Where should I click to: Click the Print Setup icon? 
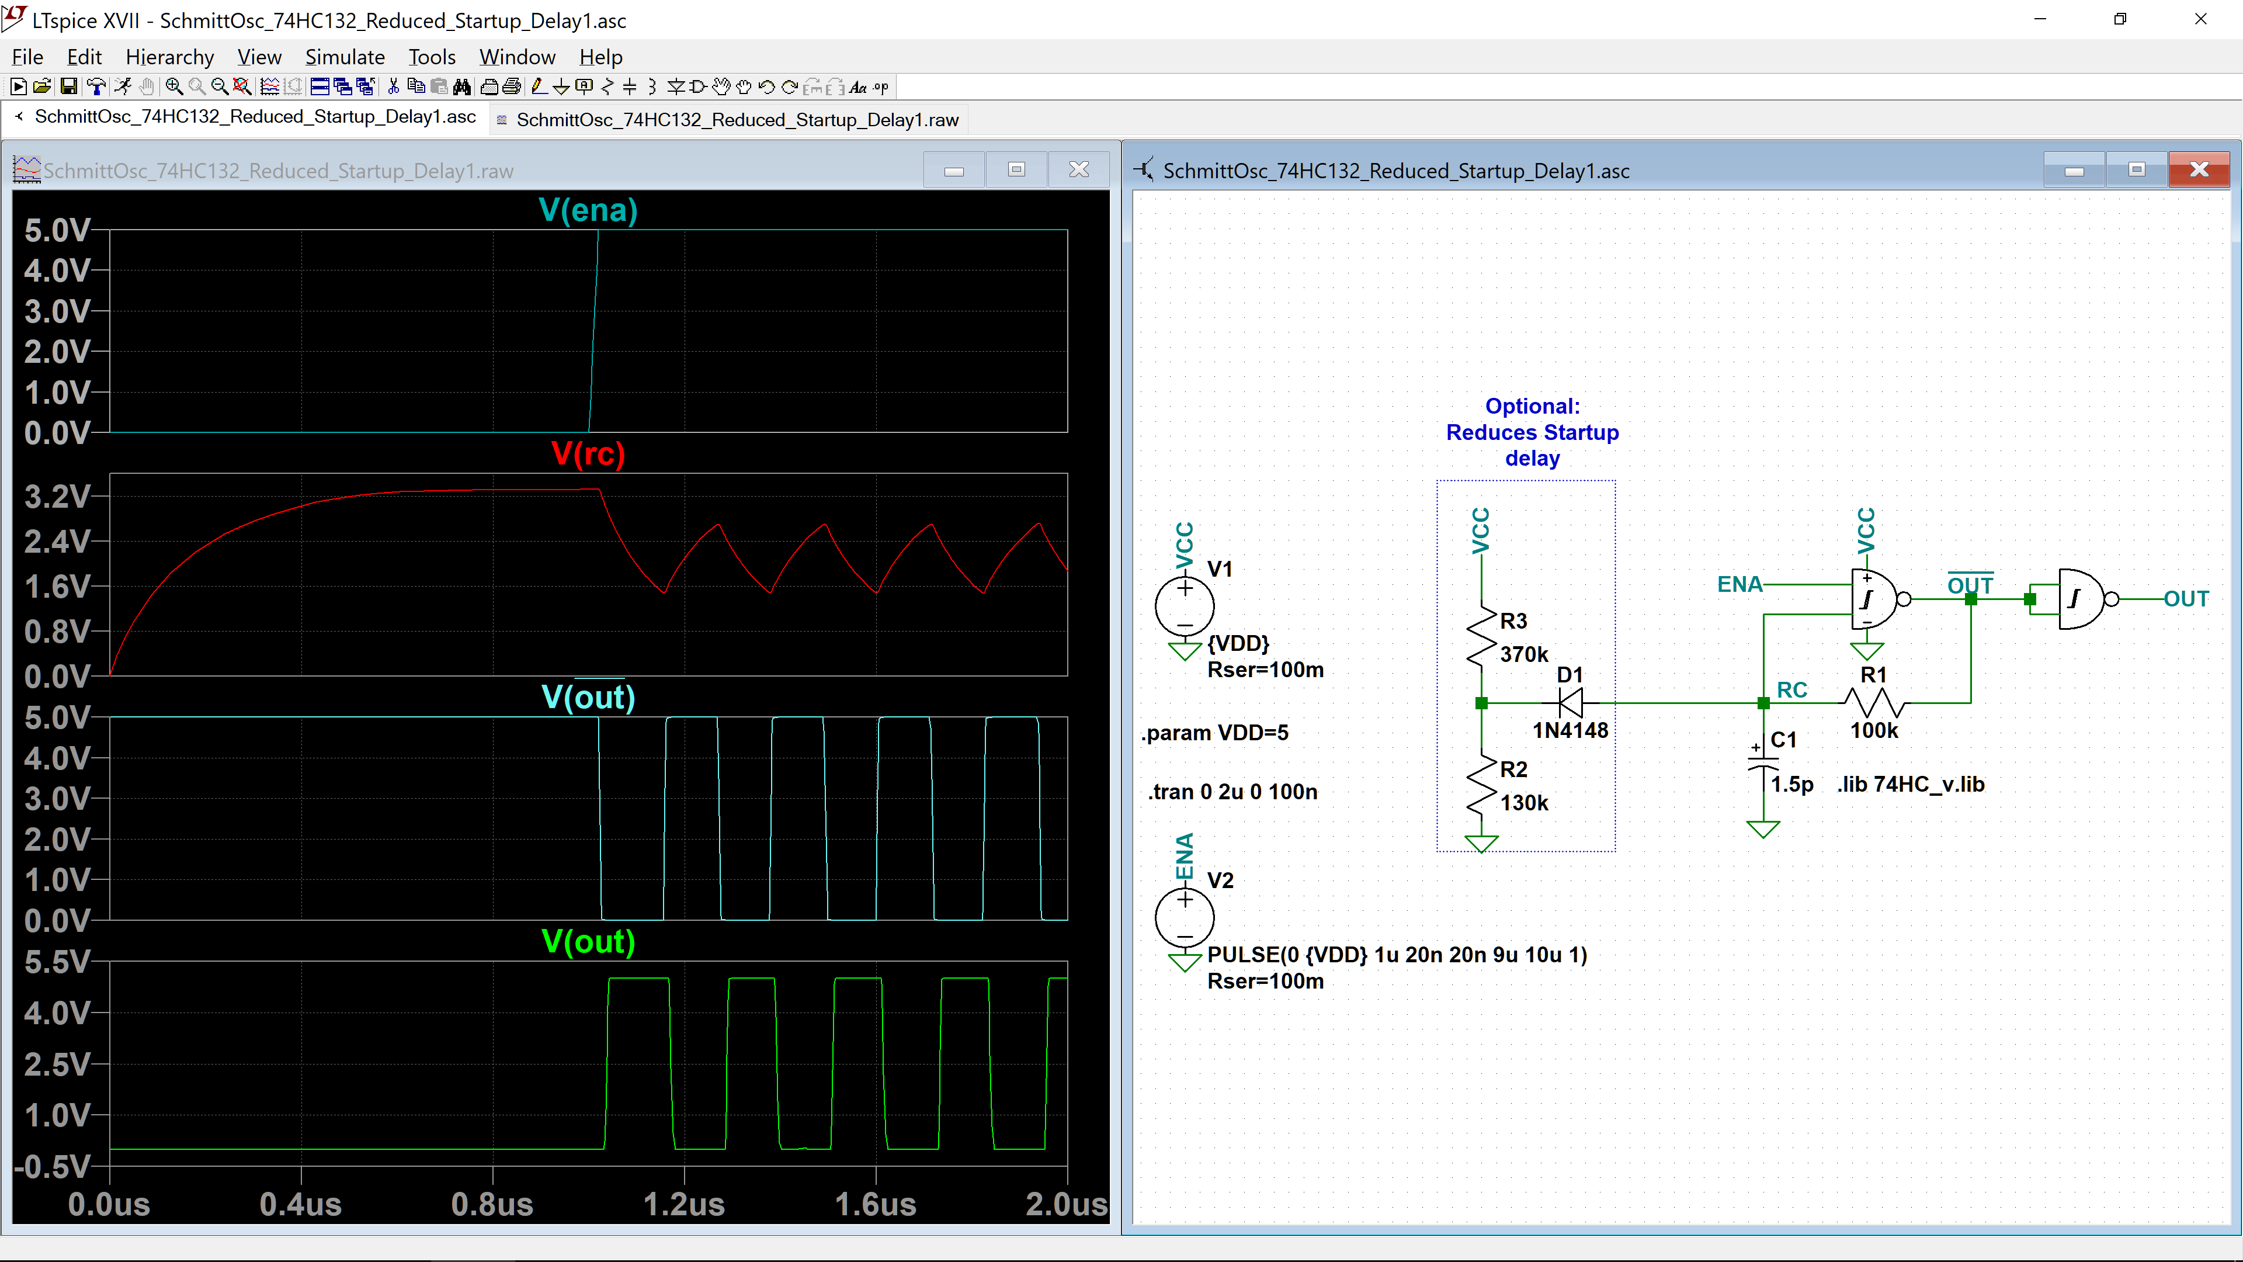[489, 87]
